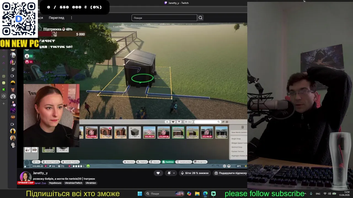Open the Nature build tab
Viewport: 353px width, 198px height.
(x=154, y=162)
